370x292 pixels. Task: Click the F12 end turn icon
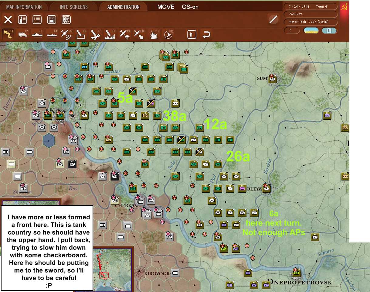pyautogui.click(x=168, y=34)
